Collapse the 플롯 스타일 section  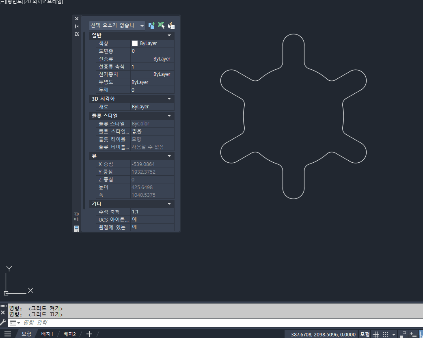click(x=169, y=116)
